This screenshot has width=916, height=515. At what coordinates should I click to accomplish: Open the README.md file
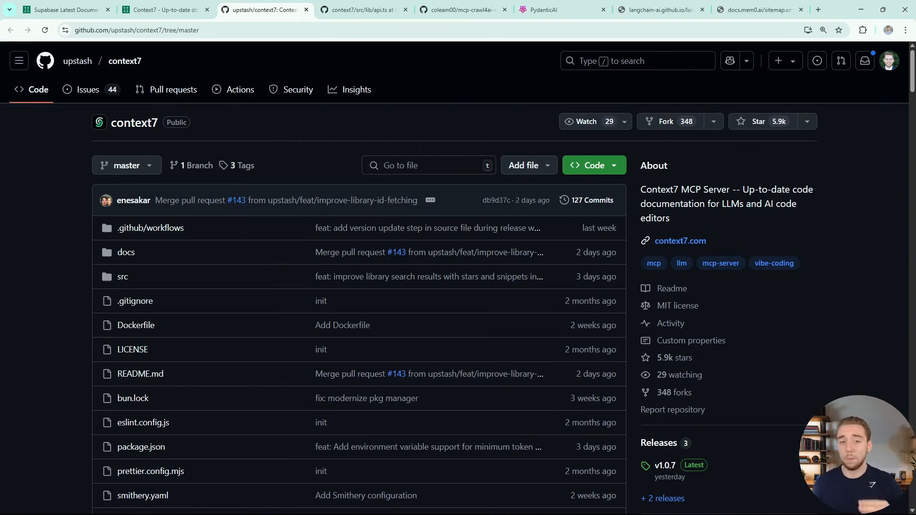pos(140,374)
